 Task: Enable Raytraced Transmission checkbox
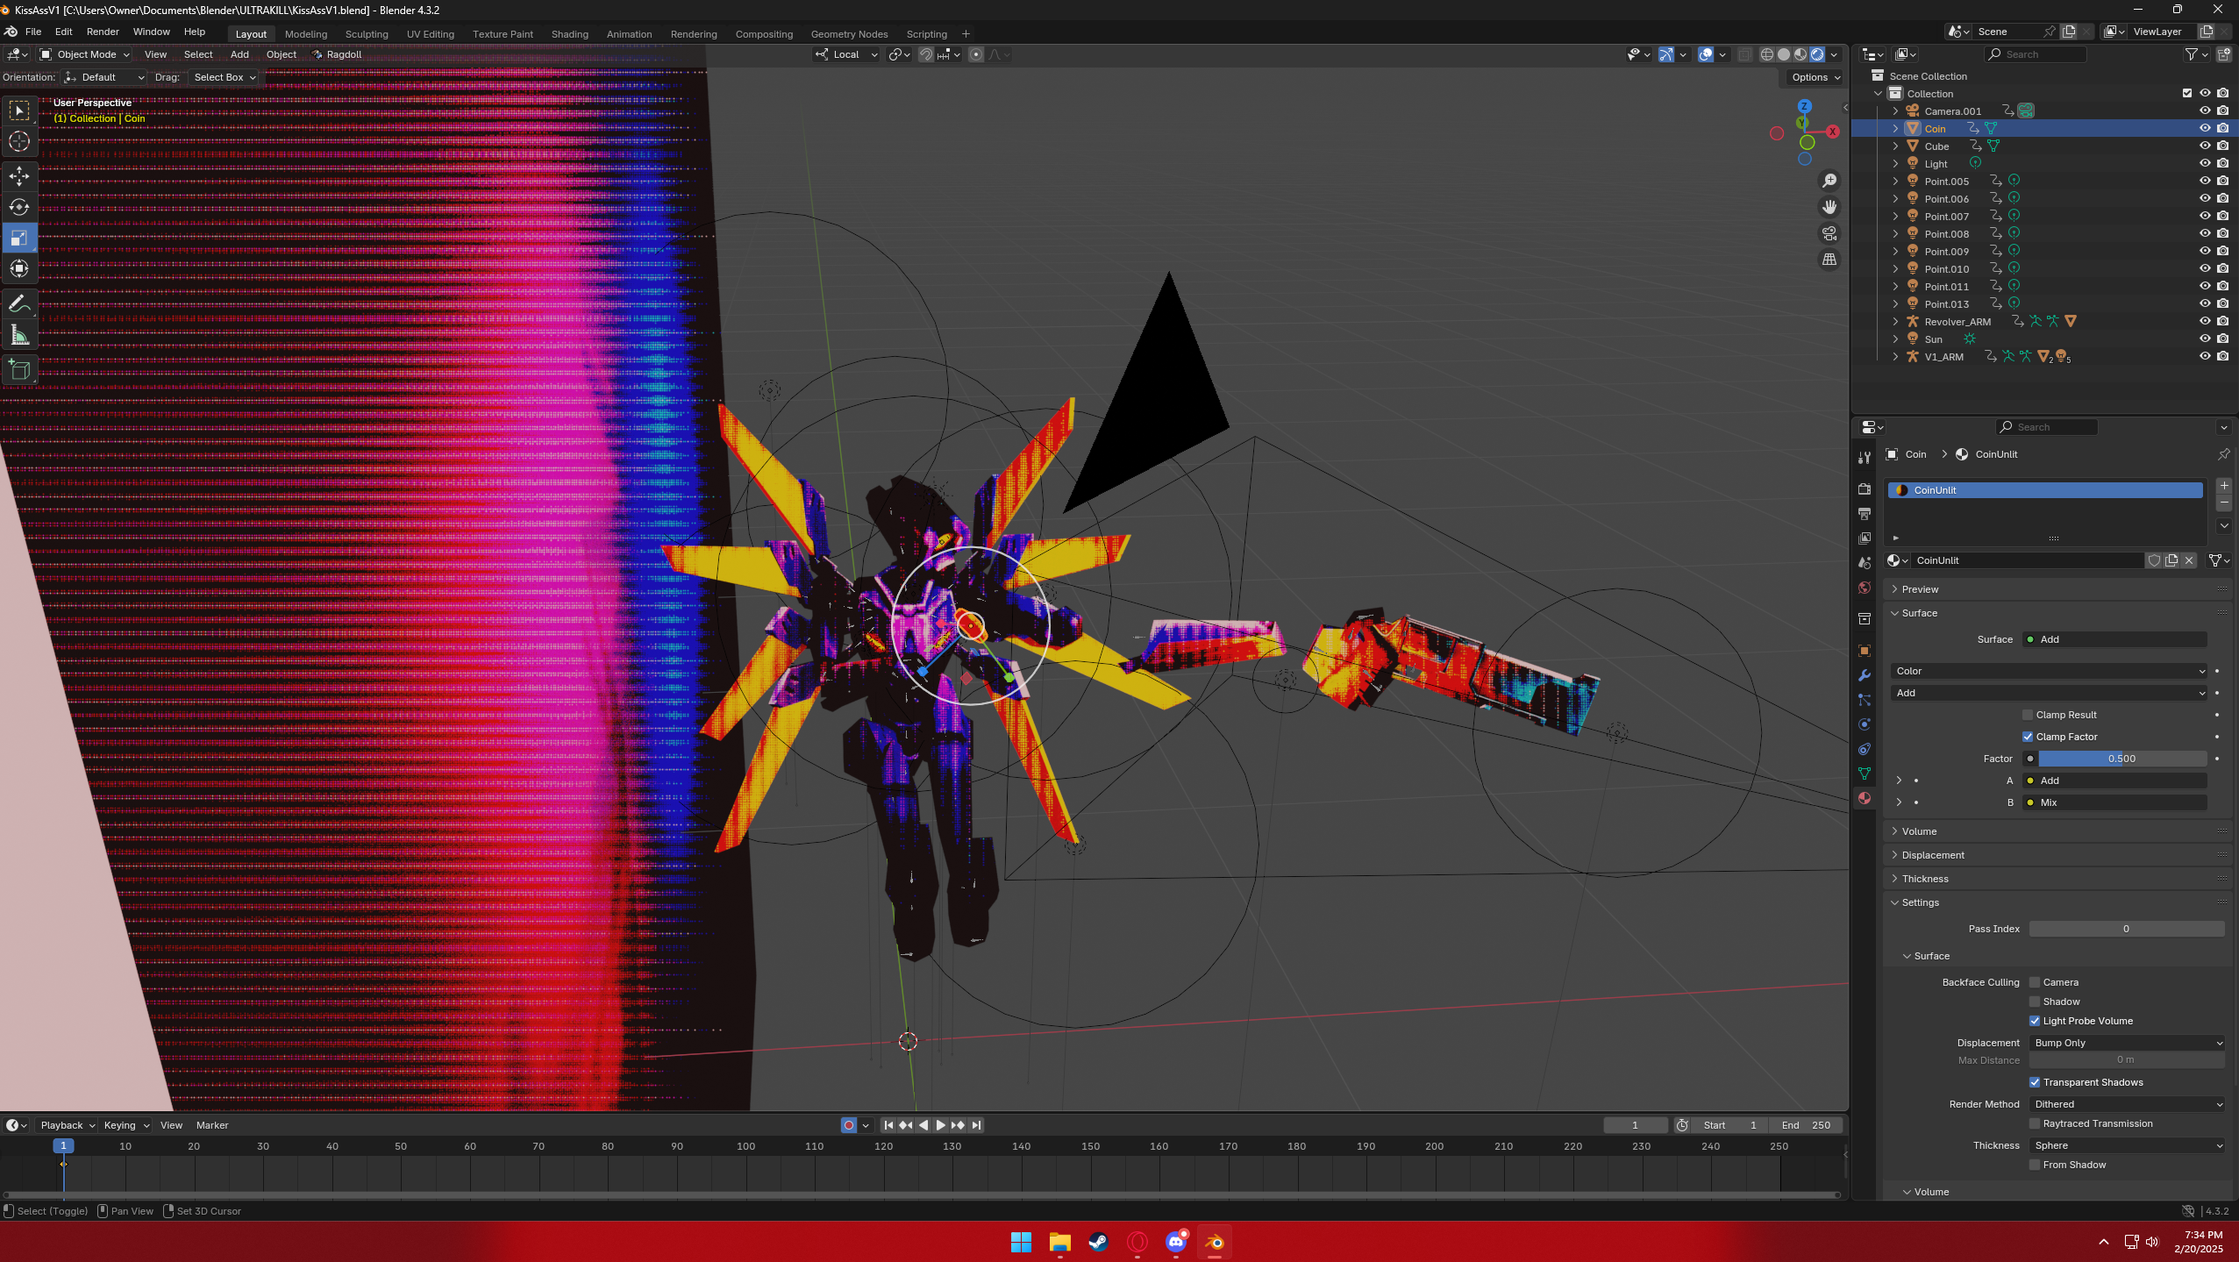click(2035, 1123)
